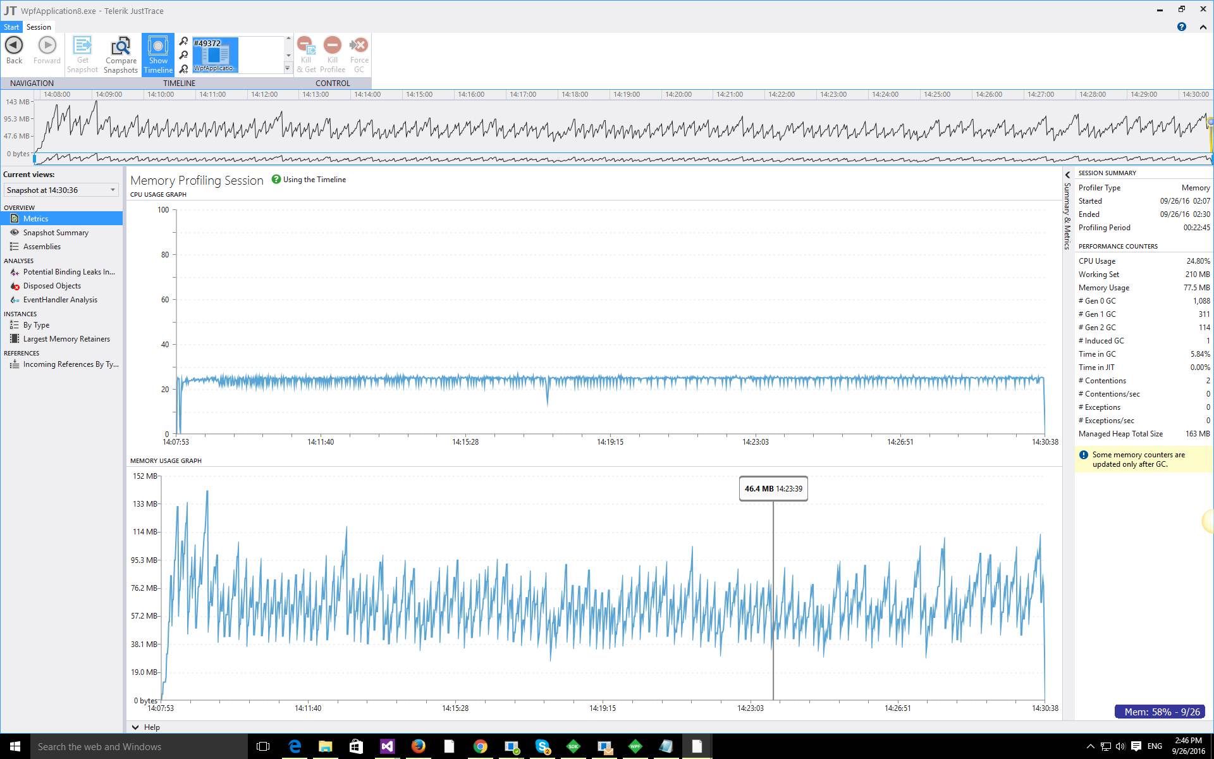Click the fit-width zoom magnifier icon
The image size is (1214, 759).
click(184, 69)
